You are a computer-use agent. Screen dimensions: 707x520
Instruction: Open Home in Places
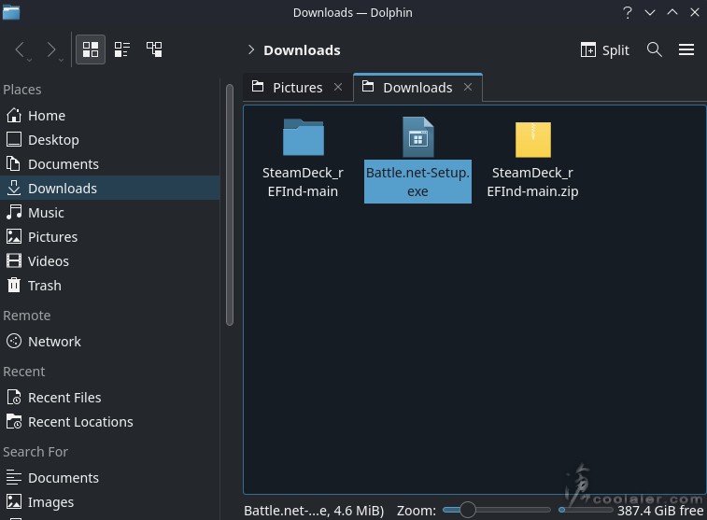tap(109, 116)
